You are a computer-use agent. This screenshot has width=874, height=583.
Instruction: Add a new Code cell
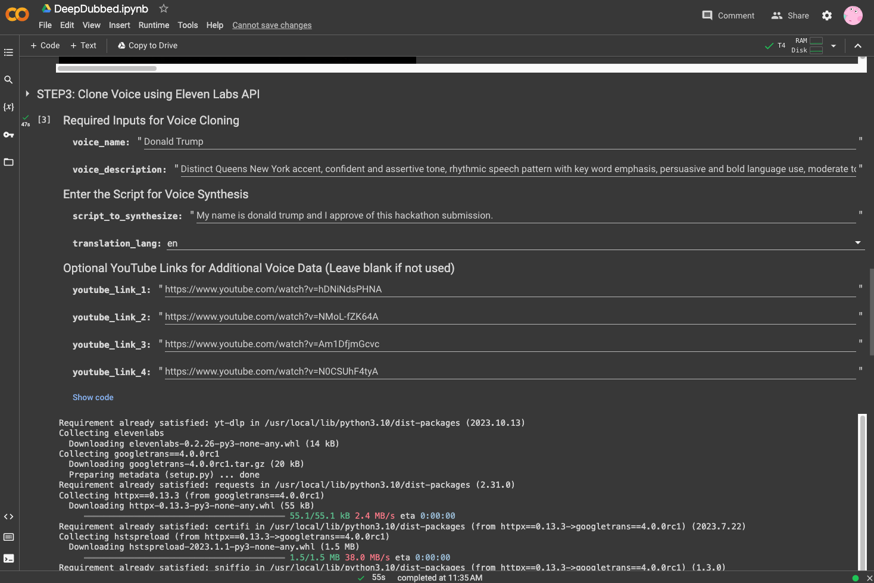pos(45,45)
